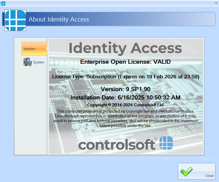Click the System computer icon
The width and height of the screenshot is (219, 182).
tap(27, 62)
